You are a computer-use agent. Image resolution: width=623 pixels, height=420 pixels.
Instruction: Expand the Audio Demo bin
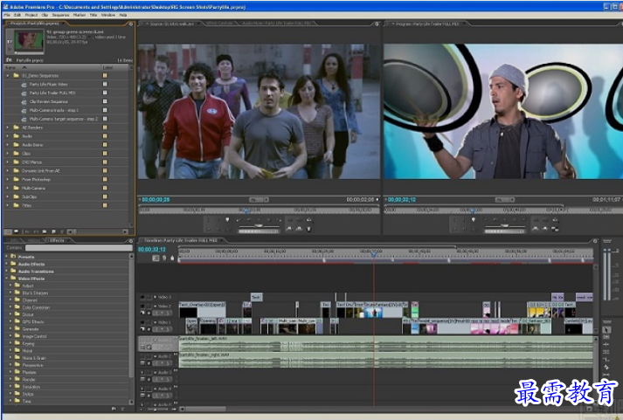pyautogui.click(x=8, y=145)
